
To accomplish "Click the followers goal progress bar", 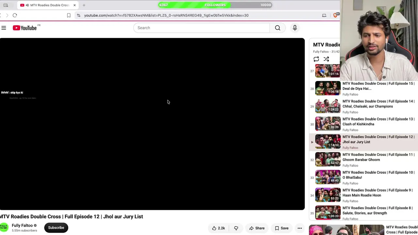I will [x=215, y=5].
